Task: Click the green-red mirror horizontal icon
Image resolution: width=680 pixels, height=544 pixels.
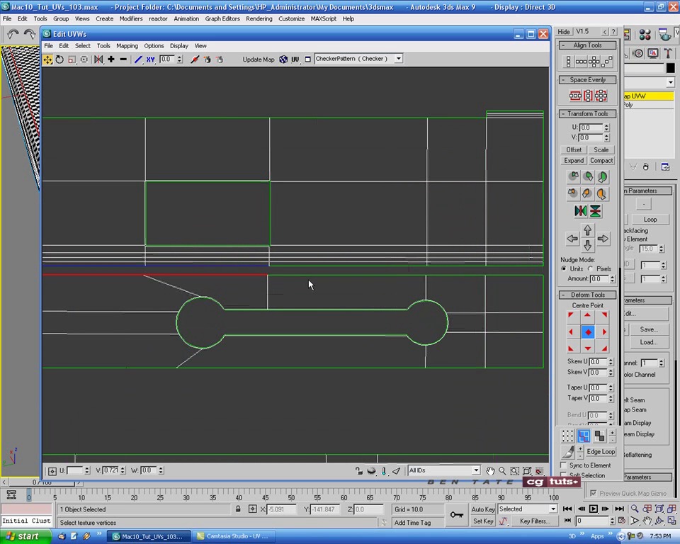Action: pos(580,211)
